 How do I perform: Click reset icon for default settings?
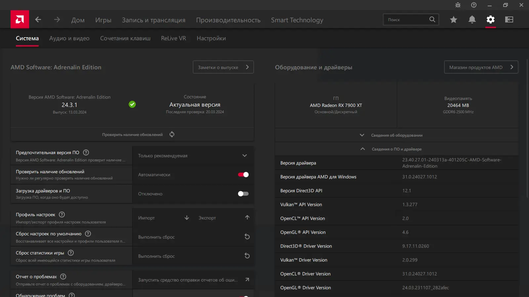click(247, 237)
